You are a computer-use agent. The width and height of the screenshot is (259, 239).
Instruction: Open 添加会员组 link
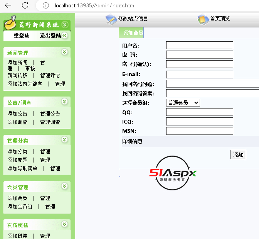[20, 207]
